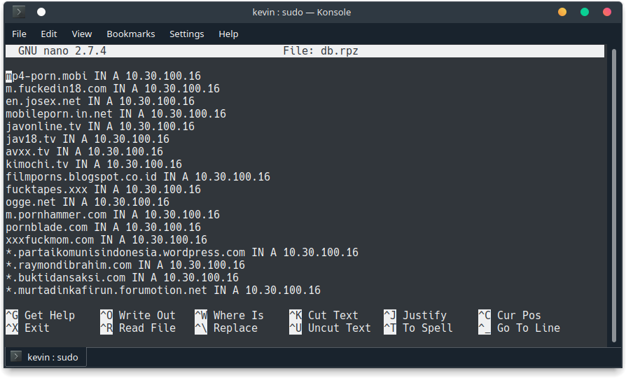Open the Edit menu
The image size is (626, 378).
[49, 34]
